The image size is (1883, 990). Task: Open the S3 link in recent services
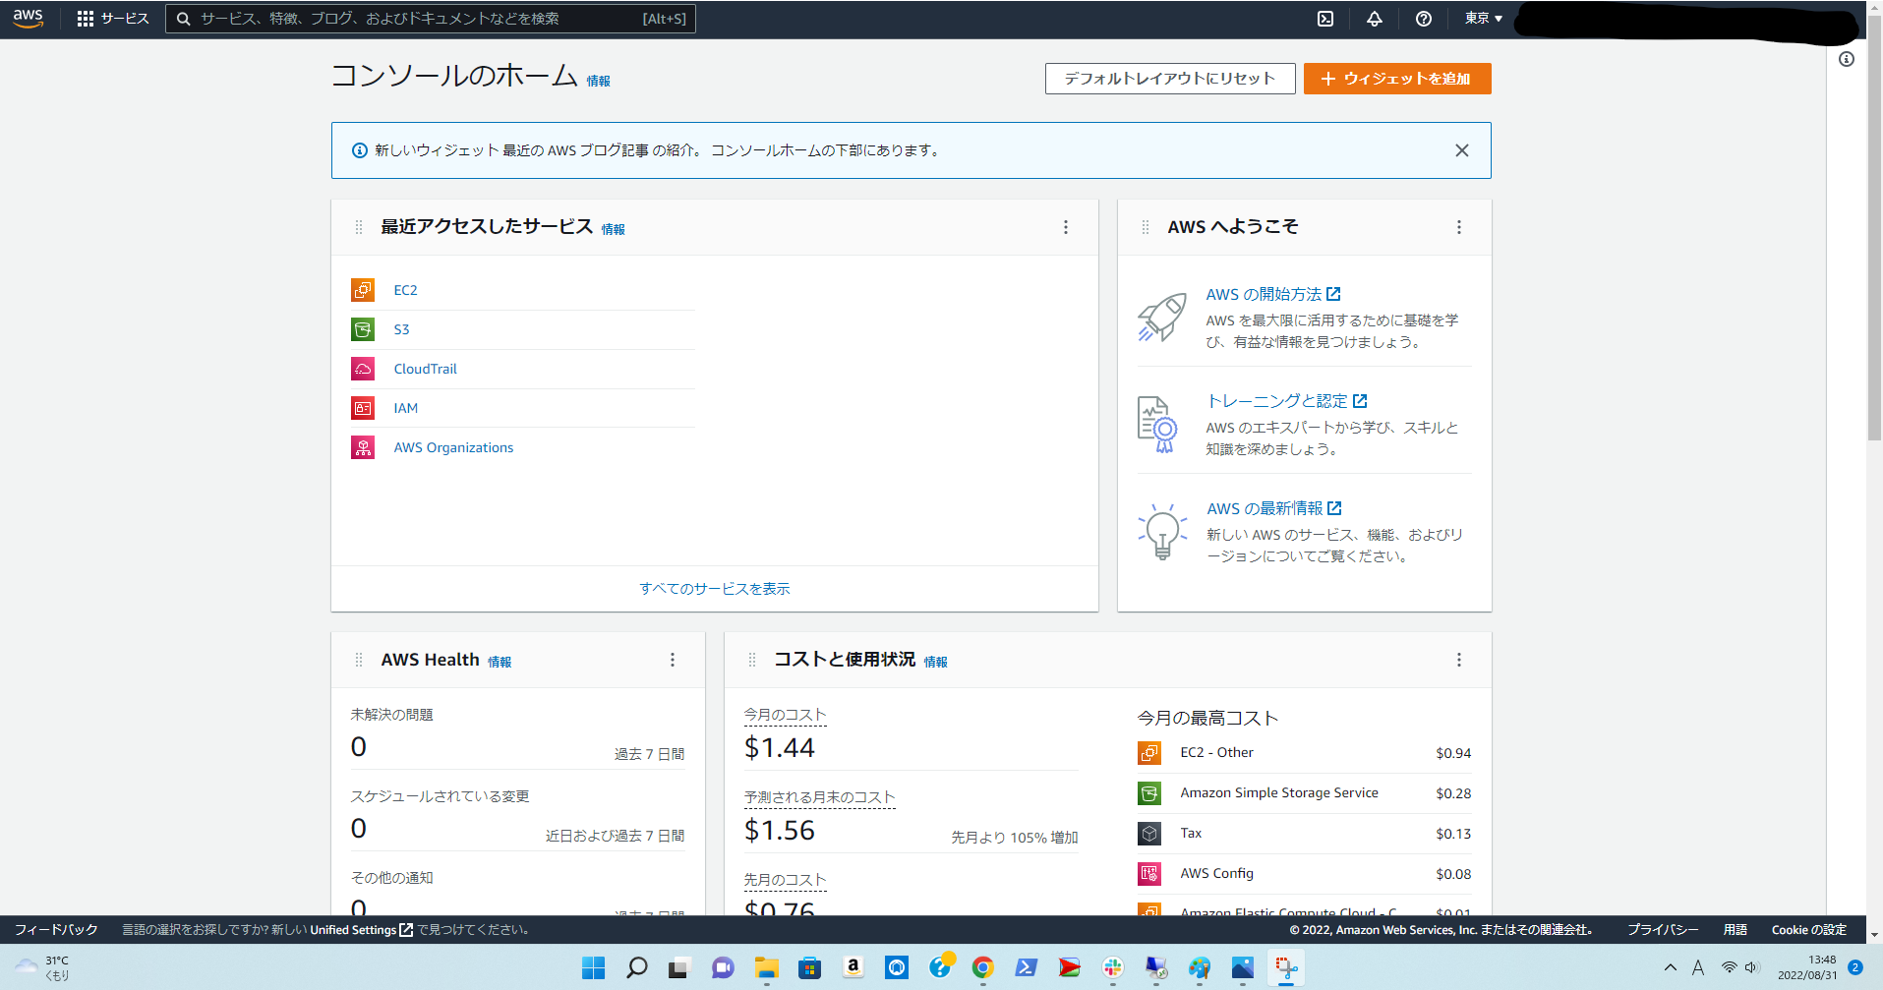(401, 329)
